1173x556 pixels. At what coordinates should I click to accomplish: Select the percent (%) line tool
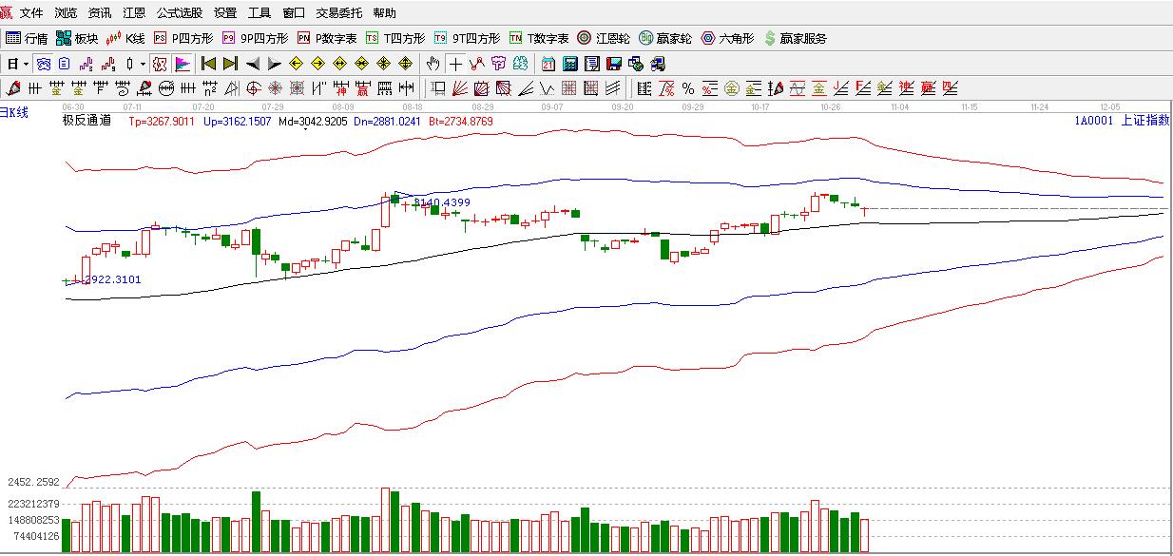pyautogui.click(x=687, y=88)
